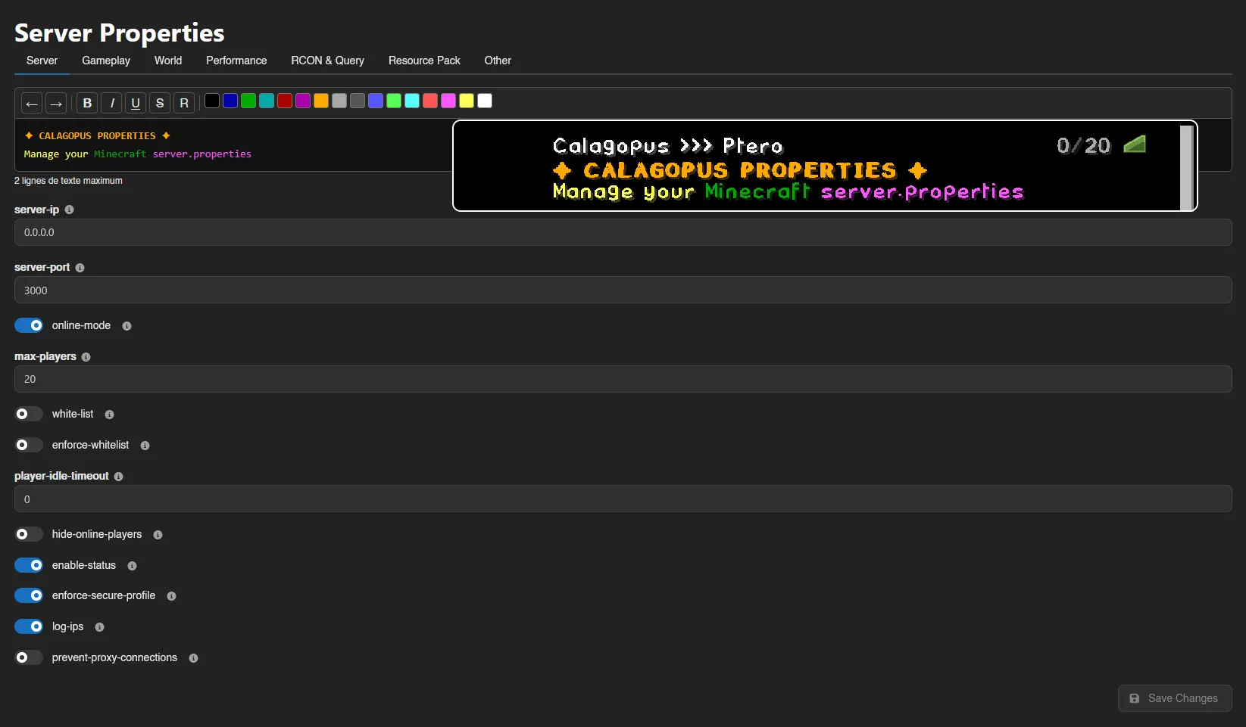Click the undo left-arrow editor button

click(x=32, y=103)
